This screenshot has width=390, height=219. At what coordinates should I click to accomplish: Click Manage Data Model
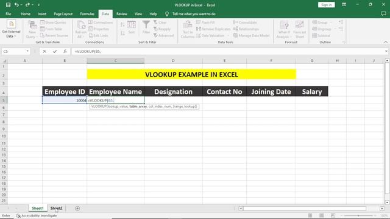click(x=252, y=35)
